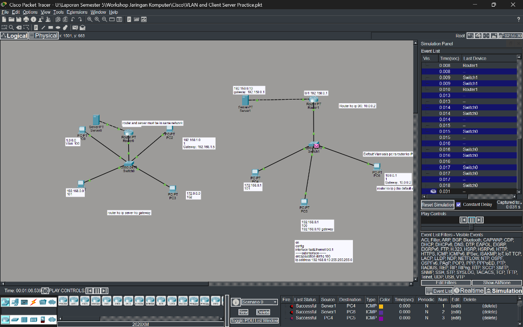Click the yellow color swatch of PDU 1
Image resolution: width=523 pixels, height=327 pixels.
(381, 306)
